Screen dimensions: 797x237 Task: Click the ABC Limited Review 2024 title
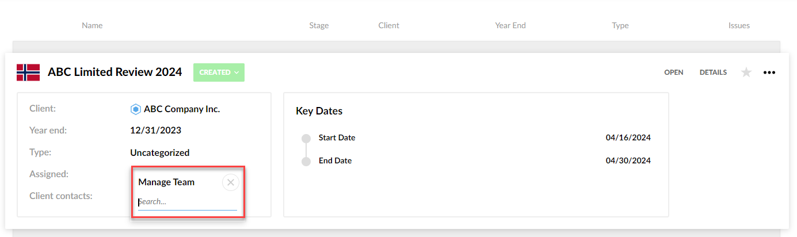(x=115, y=72)
